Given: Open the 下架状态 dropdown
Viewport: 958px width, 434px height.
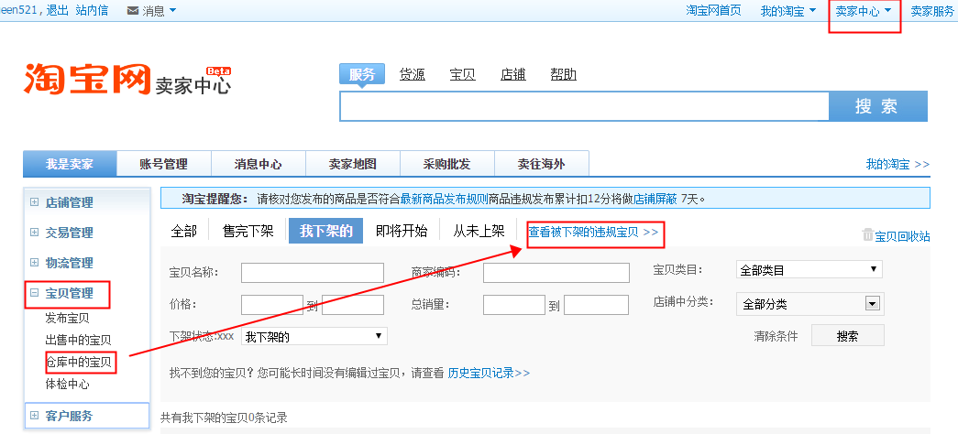Looking at the screenshot, I should (x=314, y=336).
